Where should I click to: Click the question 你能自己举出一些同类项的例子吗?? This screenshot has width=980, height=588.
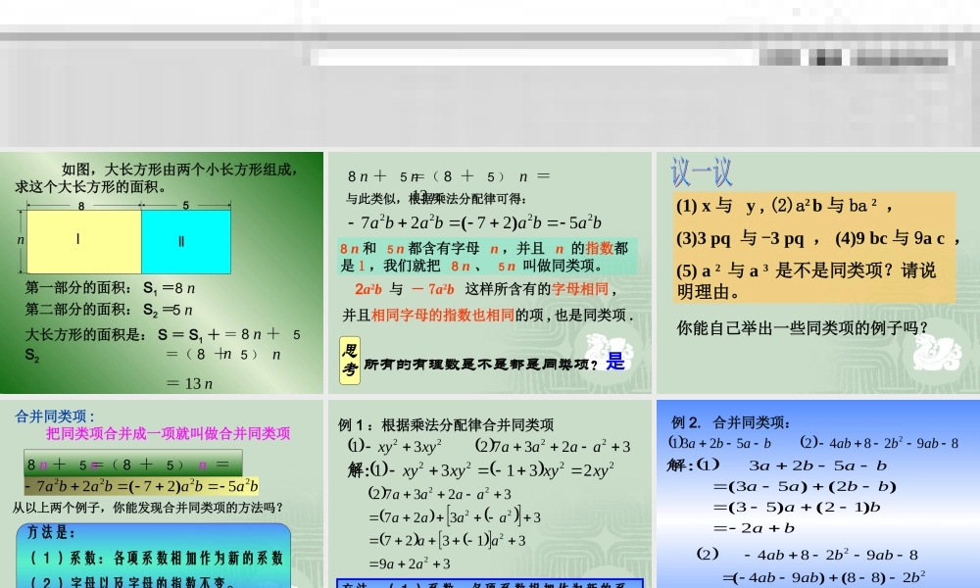[803, 328]
